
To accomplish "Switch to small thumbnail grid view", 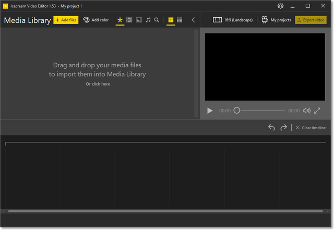I will (x=180, y=20).
